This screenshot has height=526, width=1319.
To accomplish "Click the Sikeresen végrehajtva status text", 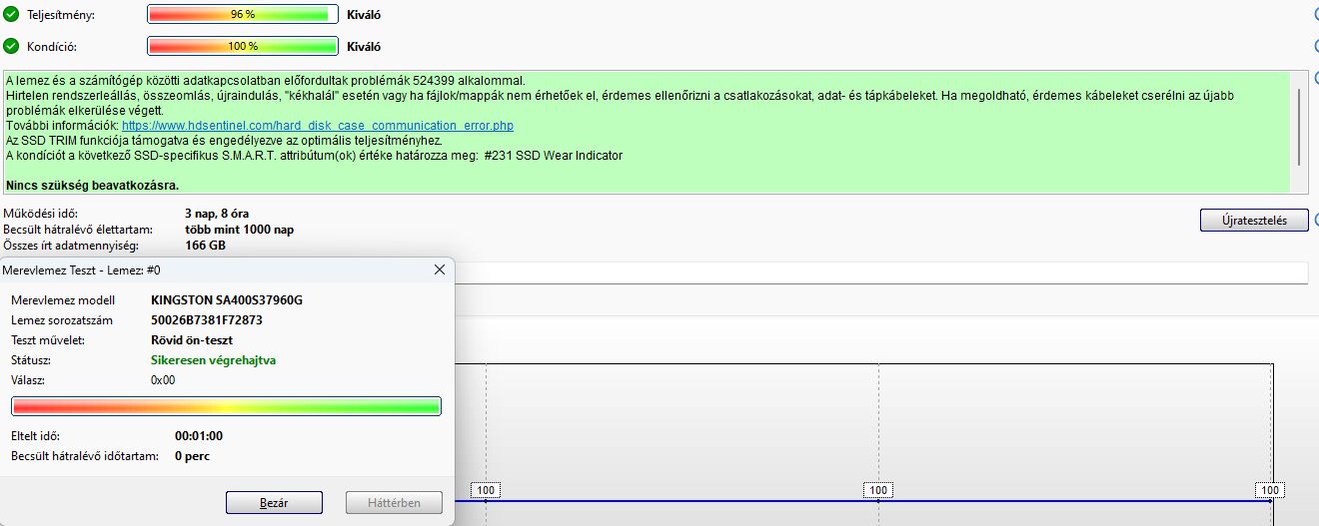I will (213, 359).
